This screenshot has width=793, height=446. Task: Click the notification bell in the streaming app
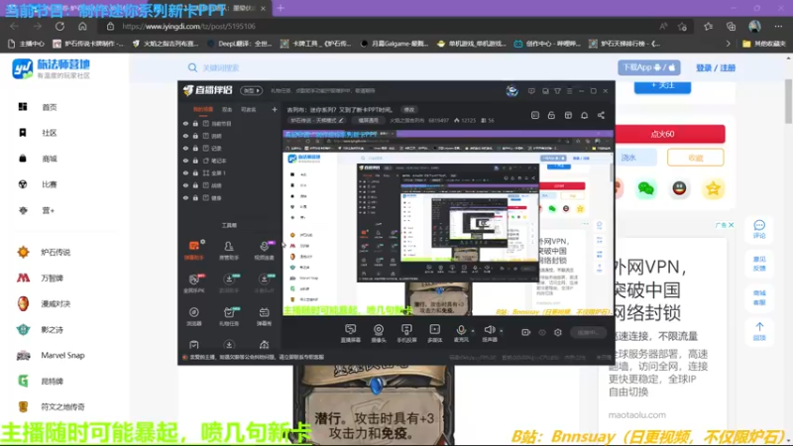pyautogui.click(x=584, y=115)
